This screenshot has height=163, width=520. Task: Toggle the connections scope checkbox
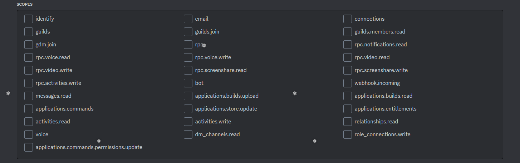[348, 19]
